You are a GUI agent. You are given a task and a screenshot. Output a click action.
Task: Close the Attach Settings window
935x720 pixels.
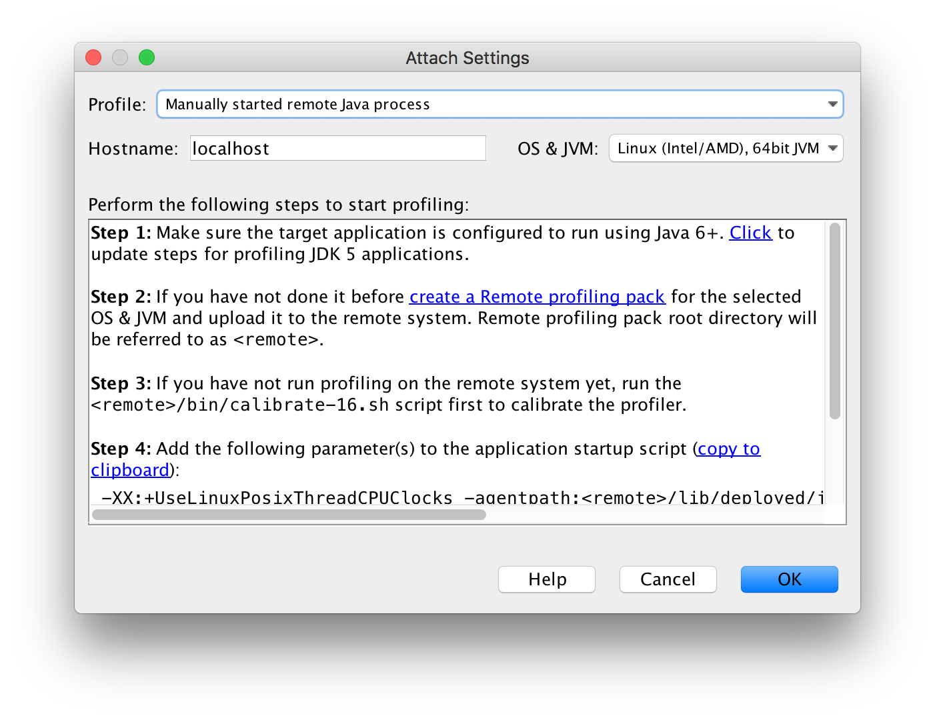click(x=93, y=58)
